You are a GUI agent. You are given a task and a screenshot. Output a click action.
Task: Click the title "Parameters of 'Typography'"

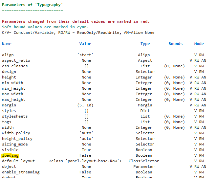(32, 5)
